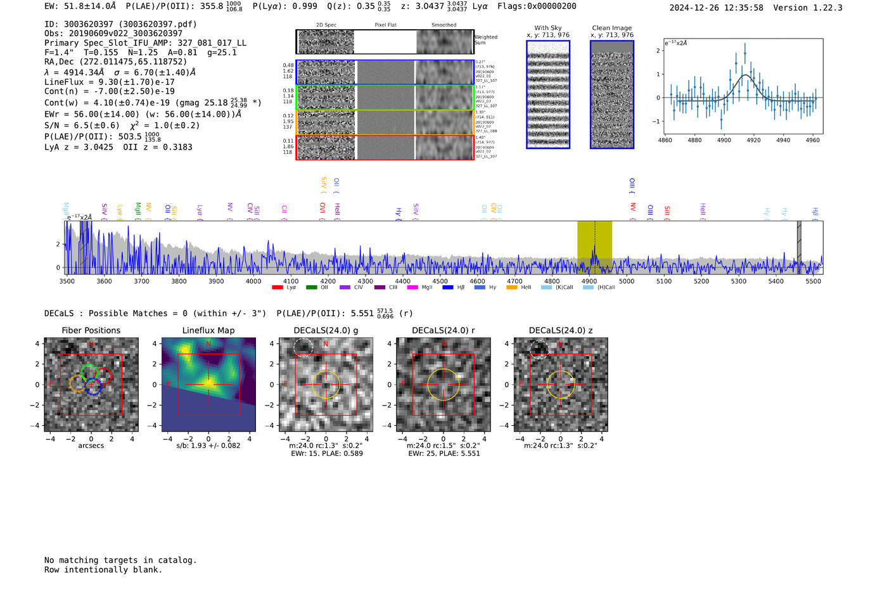Select the red-bordered fiber spectrum row
The image size is (887, 604).
385,148
